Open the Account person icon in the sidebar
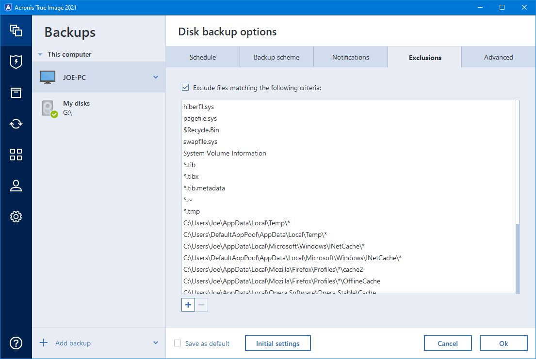 [x=16, y=186]
